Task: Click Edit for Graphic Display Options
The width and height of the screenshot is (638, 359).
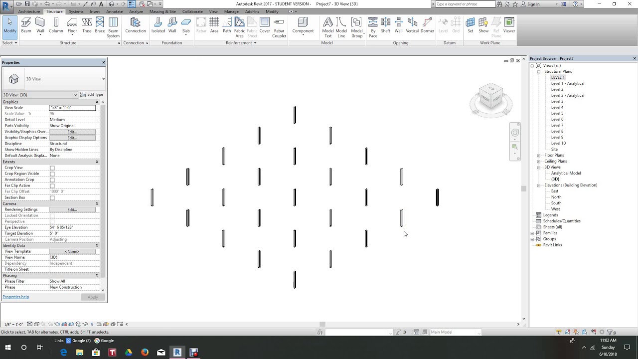Action: tap(72, 138)
